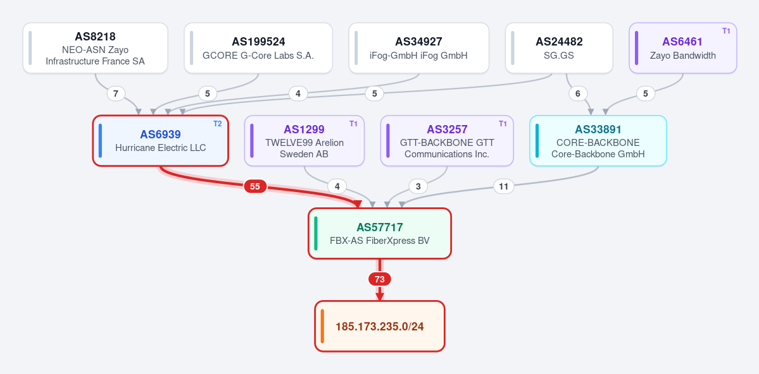Click the T1 badge on AS6461

click(726, 31)
